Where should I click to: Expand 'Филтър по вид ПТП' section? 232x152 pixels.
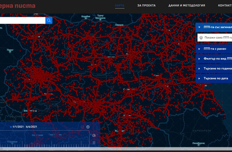click(214, 58)
